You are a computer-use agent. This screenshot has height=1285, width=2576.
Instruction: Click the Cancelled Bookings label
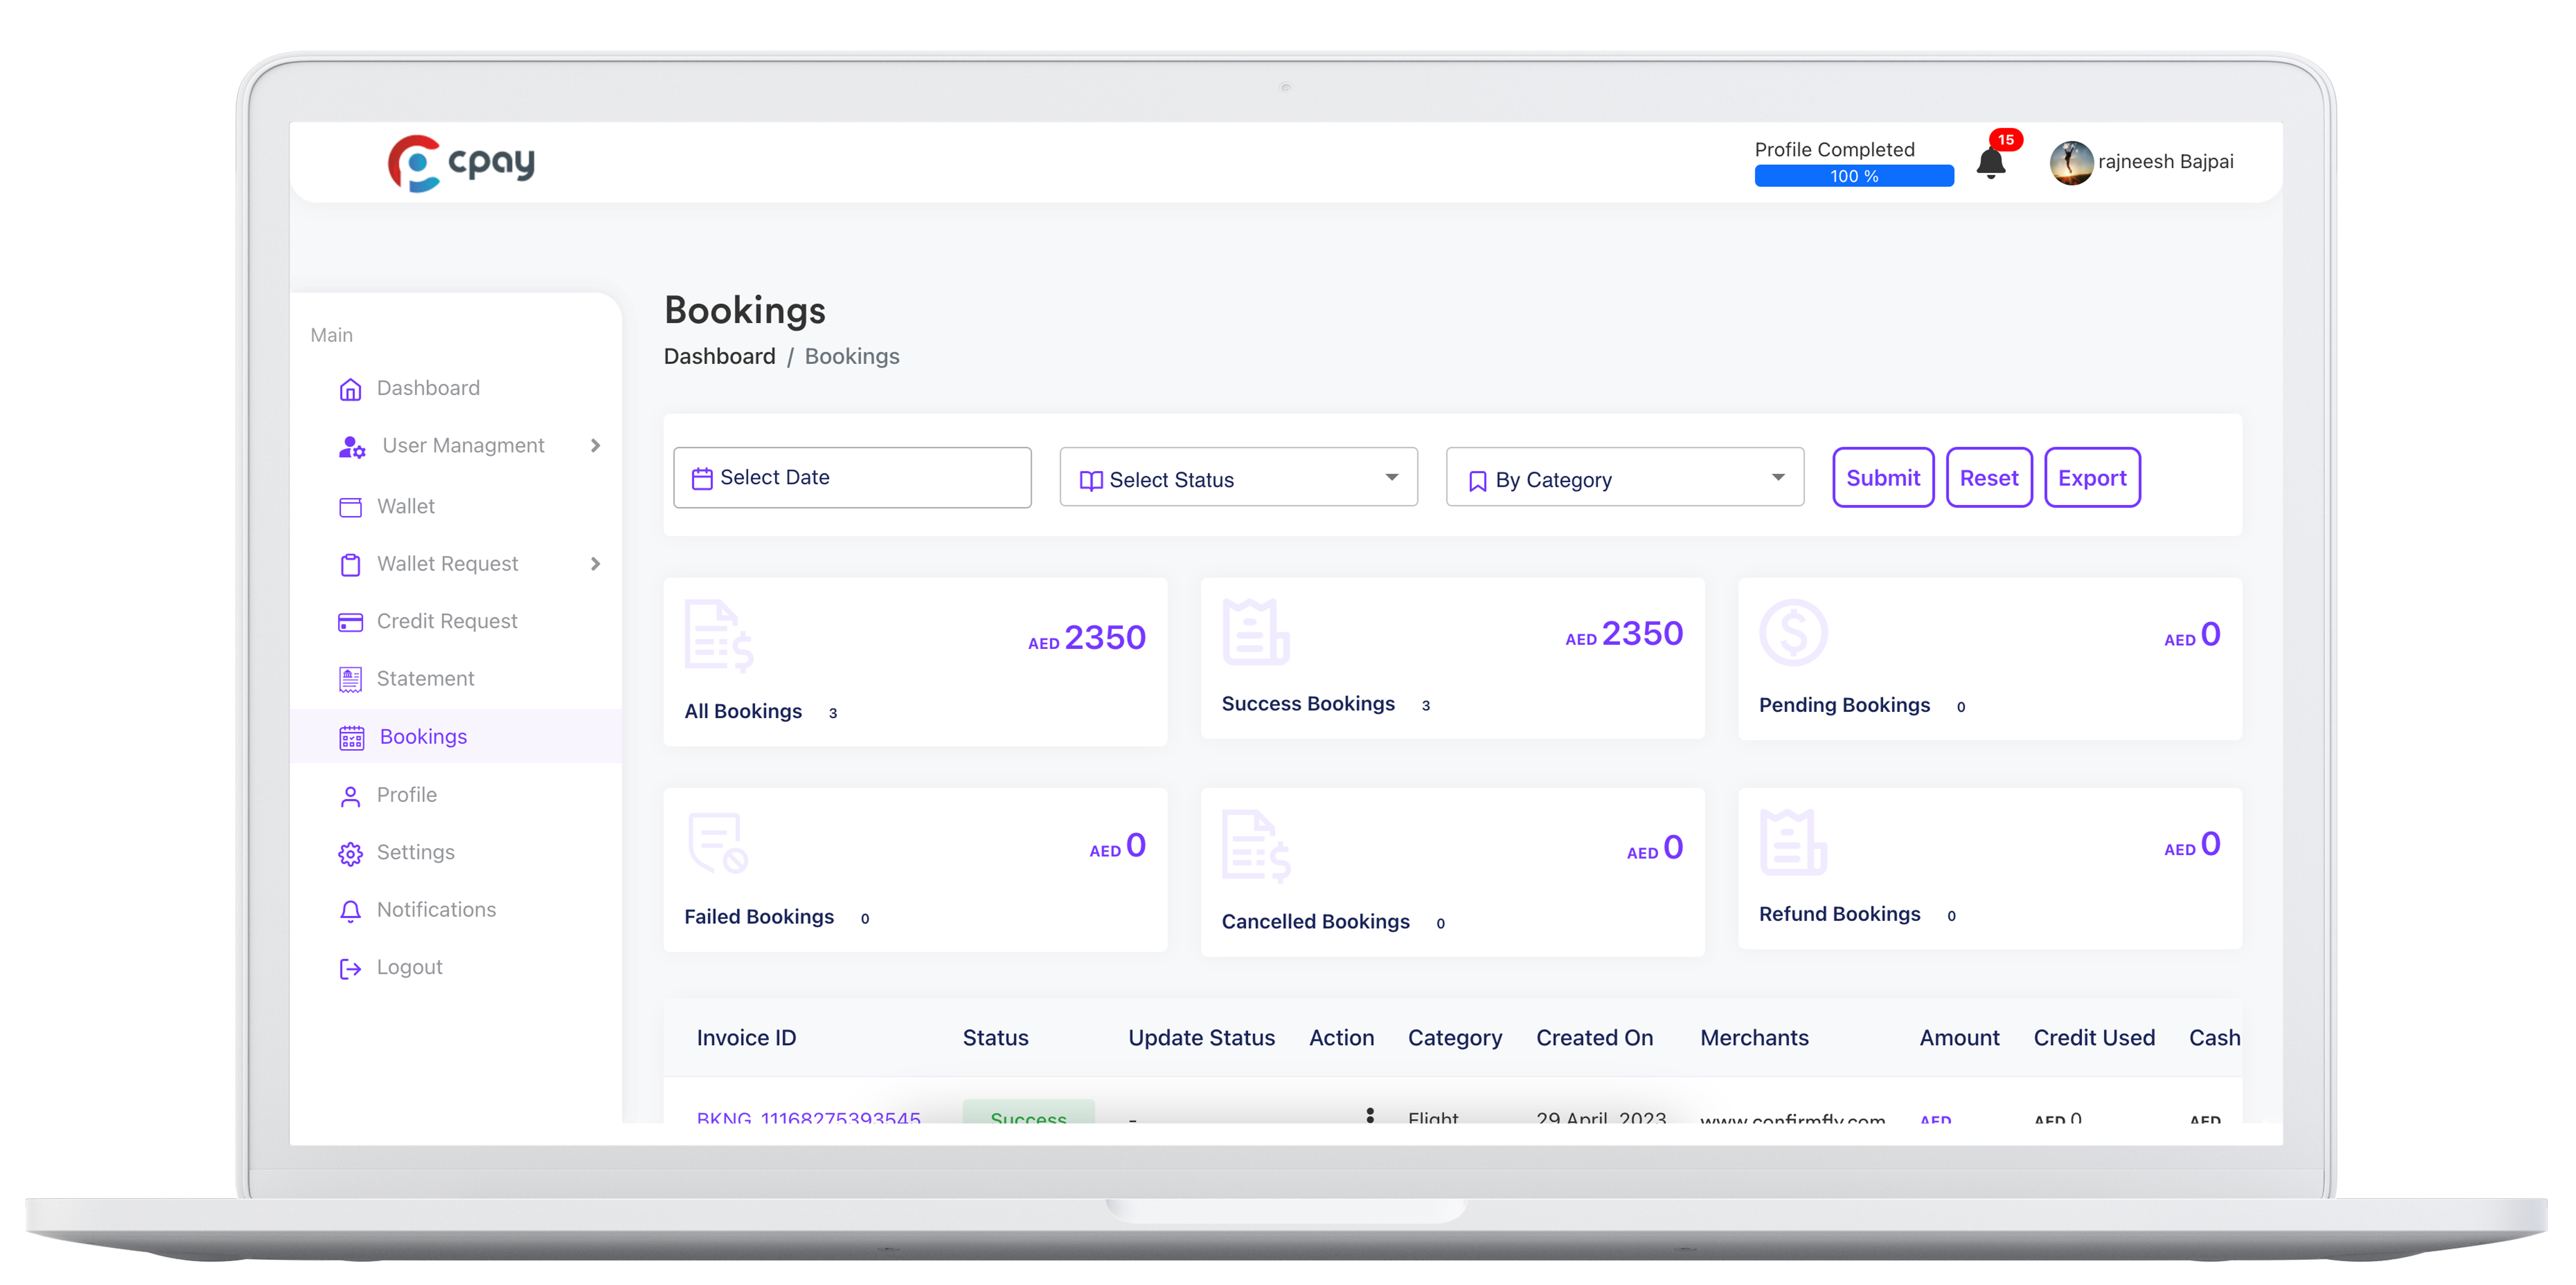pos(1316,922)
